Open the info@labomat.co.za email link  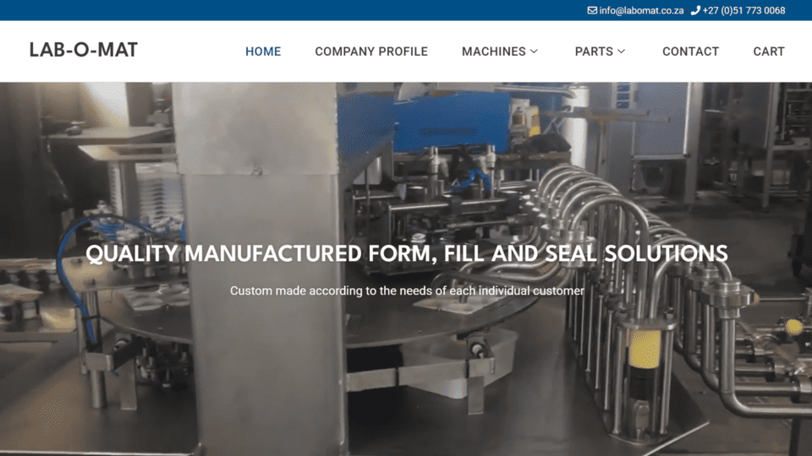(641, 10)
